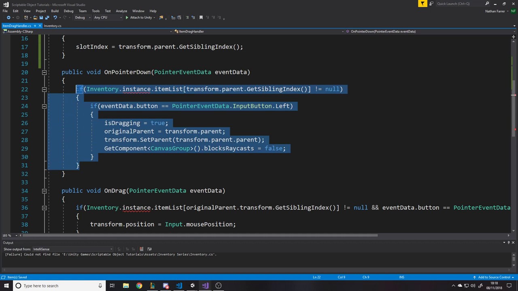Toggle word wrap in Output panel

[149, 249]
